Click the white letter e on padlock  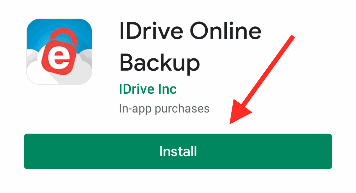pos(59,58)
